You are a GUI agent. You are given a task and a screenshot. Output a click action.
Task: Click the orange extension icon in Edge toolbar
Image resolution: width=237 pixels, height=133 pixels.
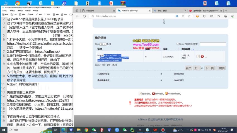click(197, 16)
